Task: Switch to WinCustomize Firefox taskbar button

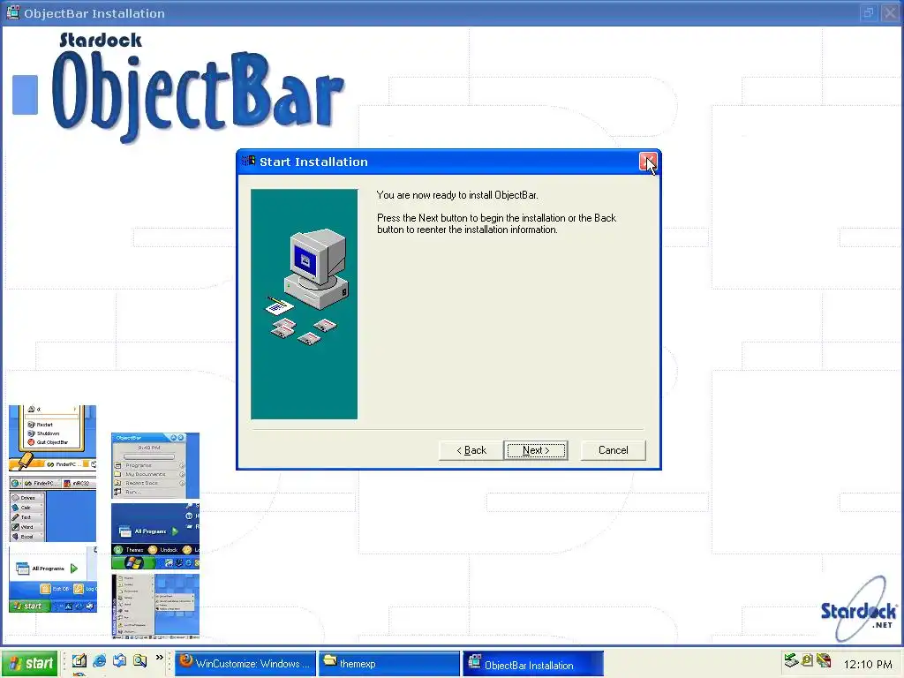Action: tap(245, 664)
